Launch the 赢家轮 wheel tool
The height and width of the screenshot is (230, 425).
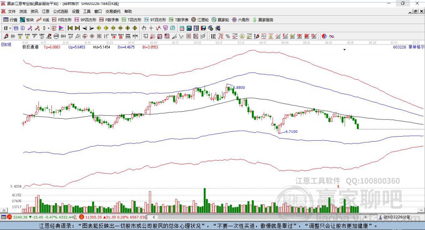click(x=220, y=20)
